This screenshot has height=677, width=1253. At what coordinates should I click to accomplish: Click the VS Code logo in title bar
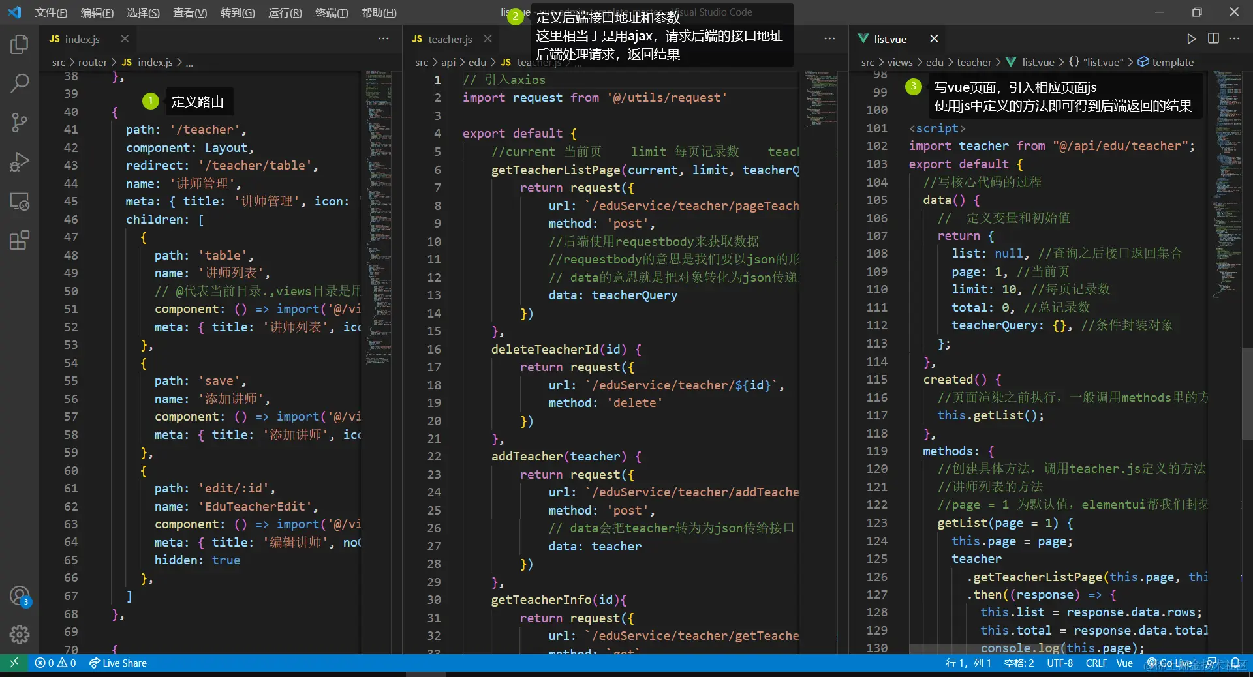pyautogui.click(x=14, y=12)
